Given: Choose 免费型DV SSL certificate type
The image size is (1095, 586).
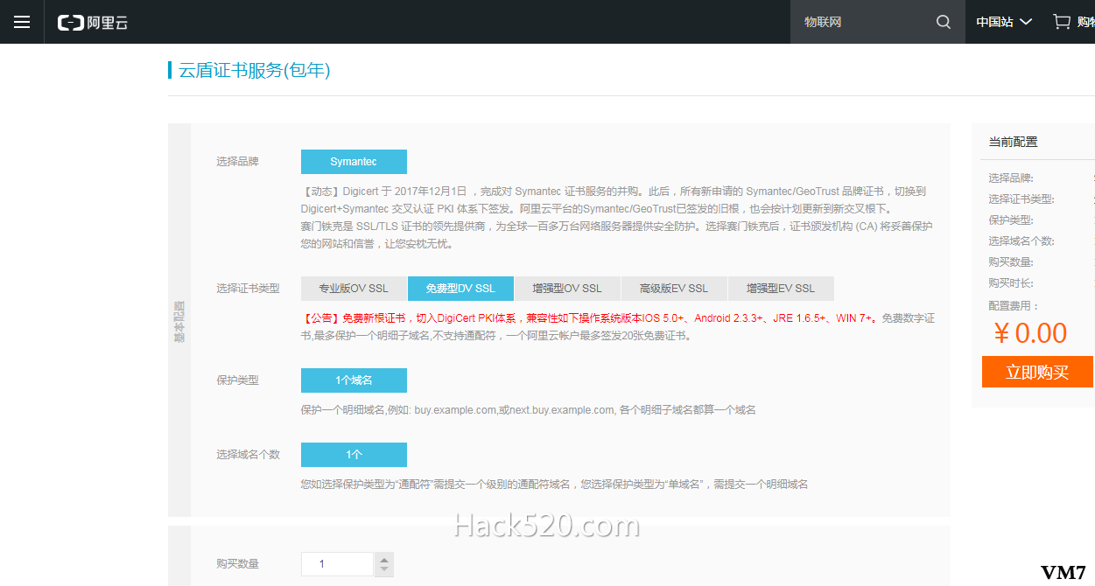Looking at the screenshot, I should [460, 289].
